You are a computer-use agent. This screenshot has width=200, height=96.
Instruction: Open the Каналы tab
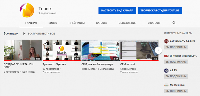point(102,23)
